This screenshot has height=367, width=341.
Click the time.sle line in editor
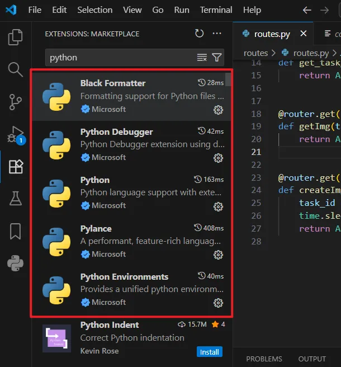click(x=320, y=215)
